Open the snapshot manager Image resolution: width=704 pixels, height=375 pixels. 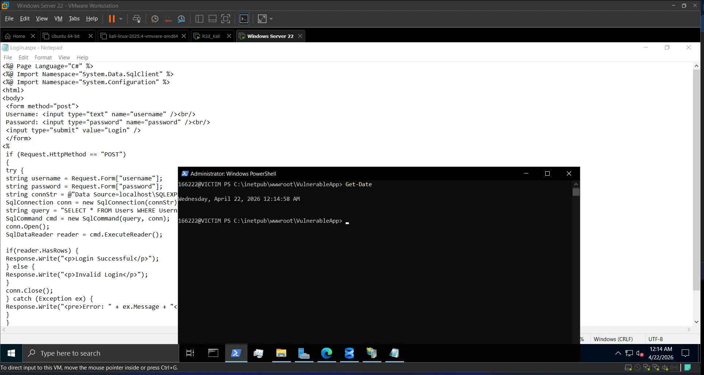181,19
